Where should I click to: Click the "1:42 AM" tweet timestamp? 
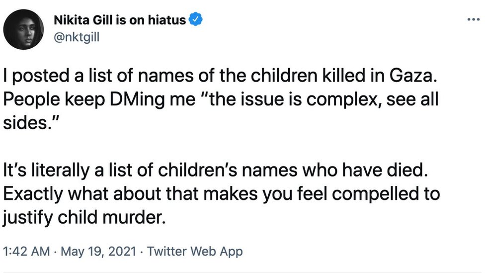26,251
